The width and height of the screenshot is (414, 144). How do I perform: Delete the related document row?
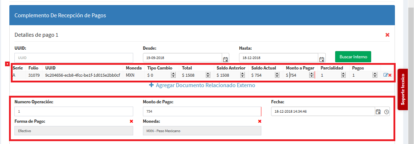(x=390, y=75)
